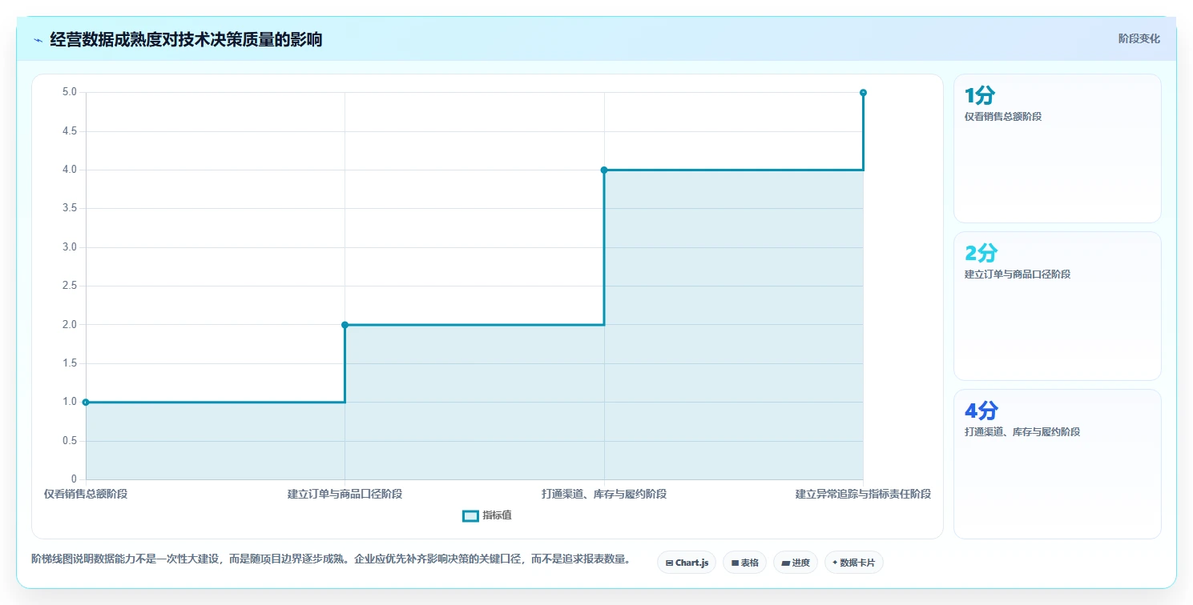Click the Chart.js tag chip

tap(687, 563)
